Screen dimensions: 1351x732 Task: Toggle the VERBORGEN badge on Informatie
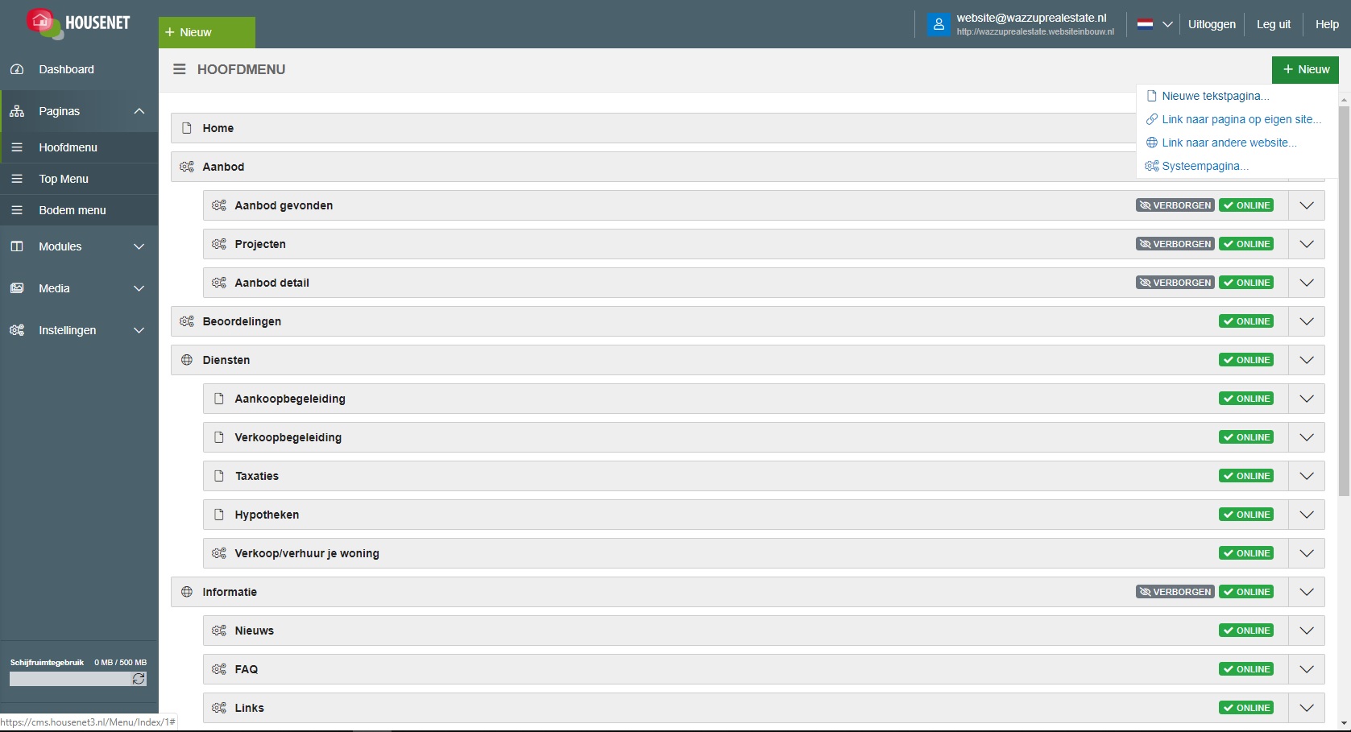click(1175, 592)
